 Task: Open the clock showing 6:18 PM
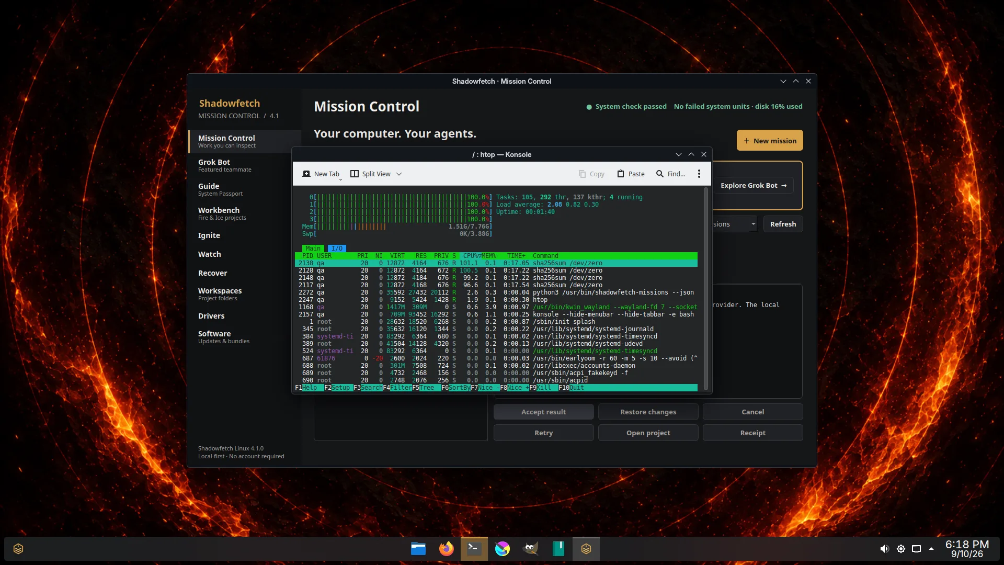[x=967, y=549]
